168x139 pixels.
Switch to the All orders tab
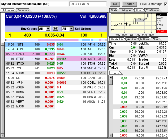click(x=8, y=10)
